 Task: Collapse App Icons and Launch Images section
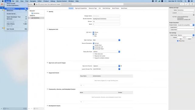pos(48,63)
